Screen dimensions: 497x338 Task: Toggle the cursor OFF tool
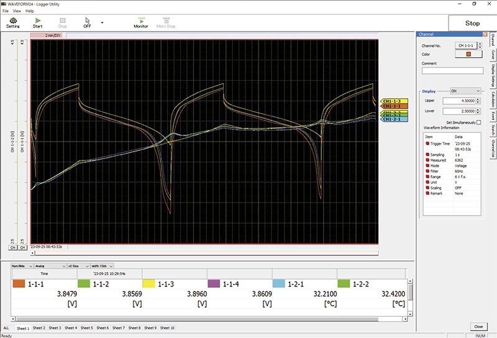click(x=87, y=23)
